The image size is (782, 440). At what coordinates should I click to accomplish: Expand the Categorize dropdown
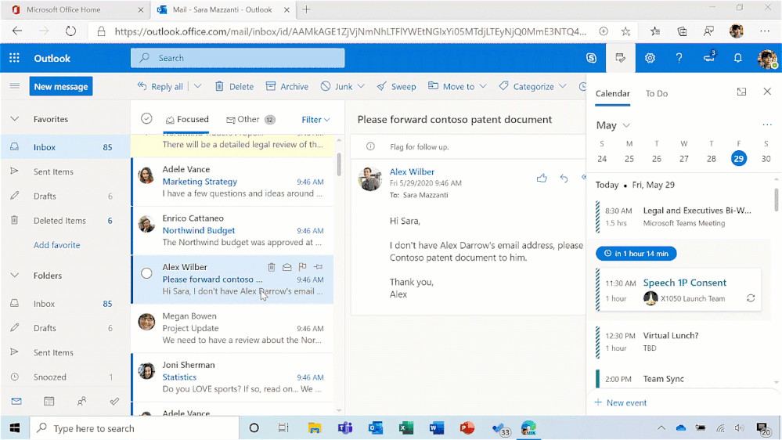563,86
